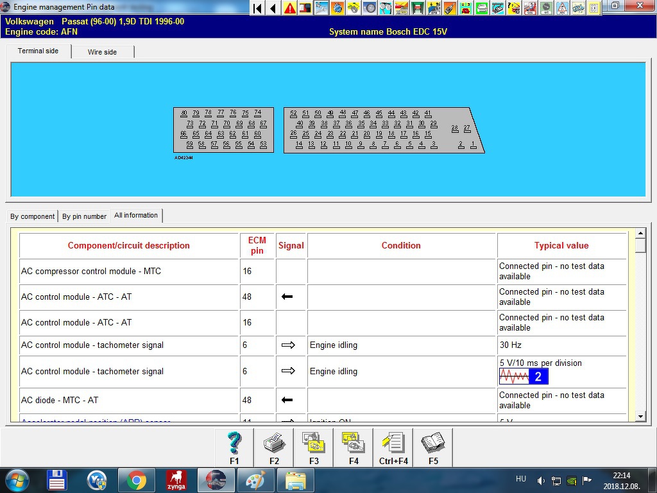
Task: Open help with the F1 question mark
Action: pyautogui.click(x=234, y=447)
